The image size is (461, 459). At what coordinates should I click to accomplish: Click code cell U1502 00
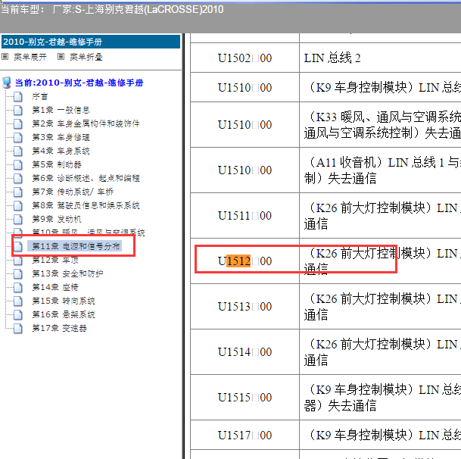245,58
